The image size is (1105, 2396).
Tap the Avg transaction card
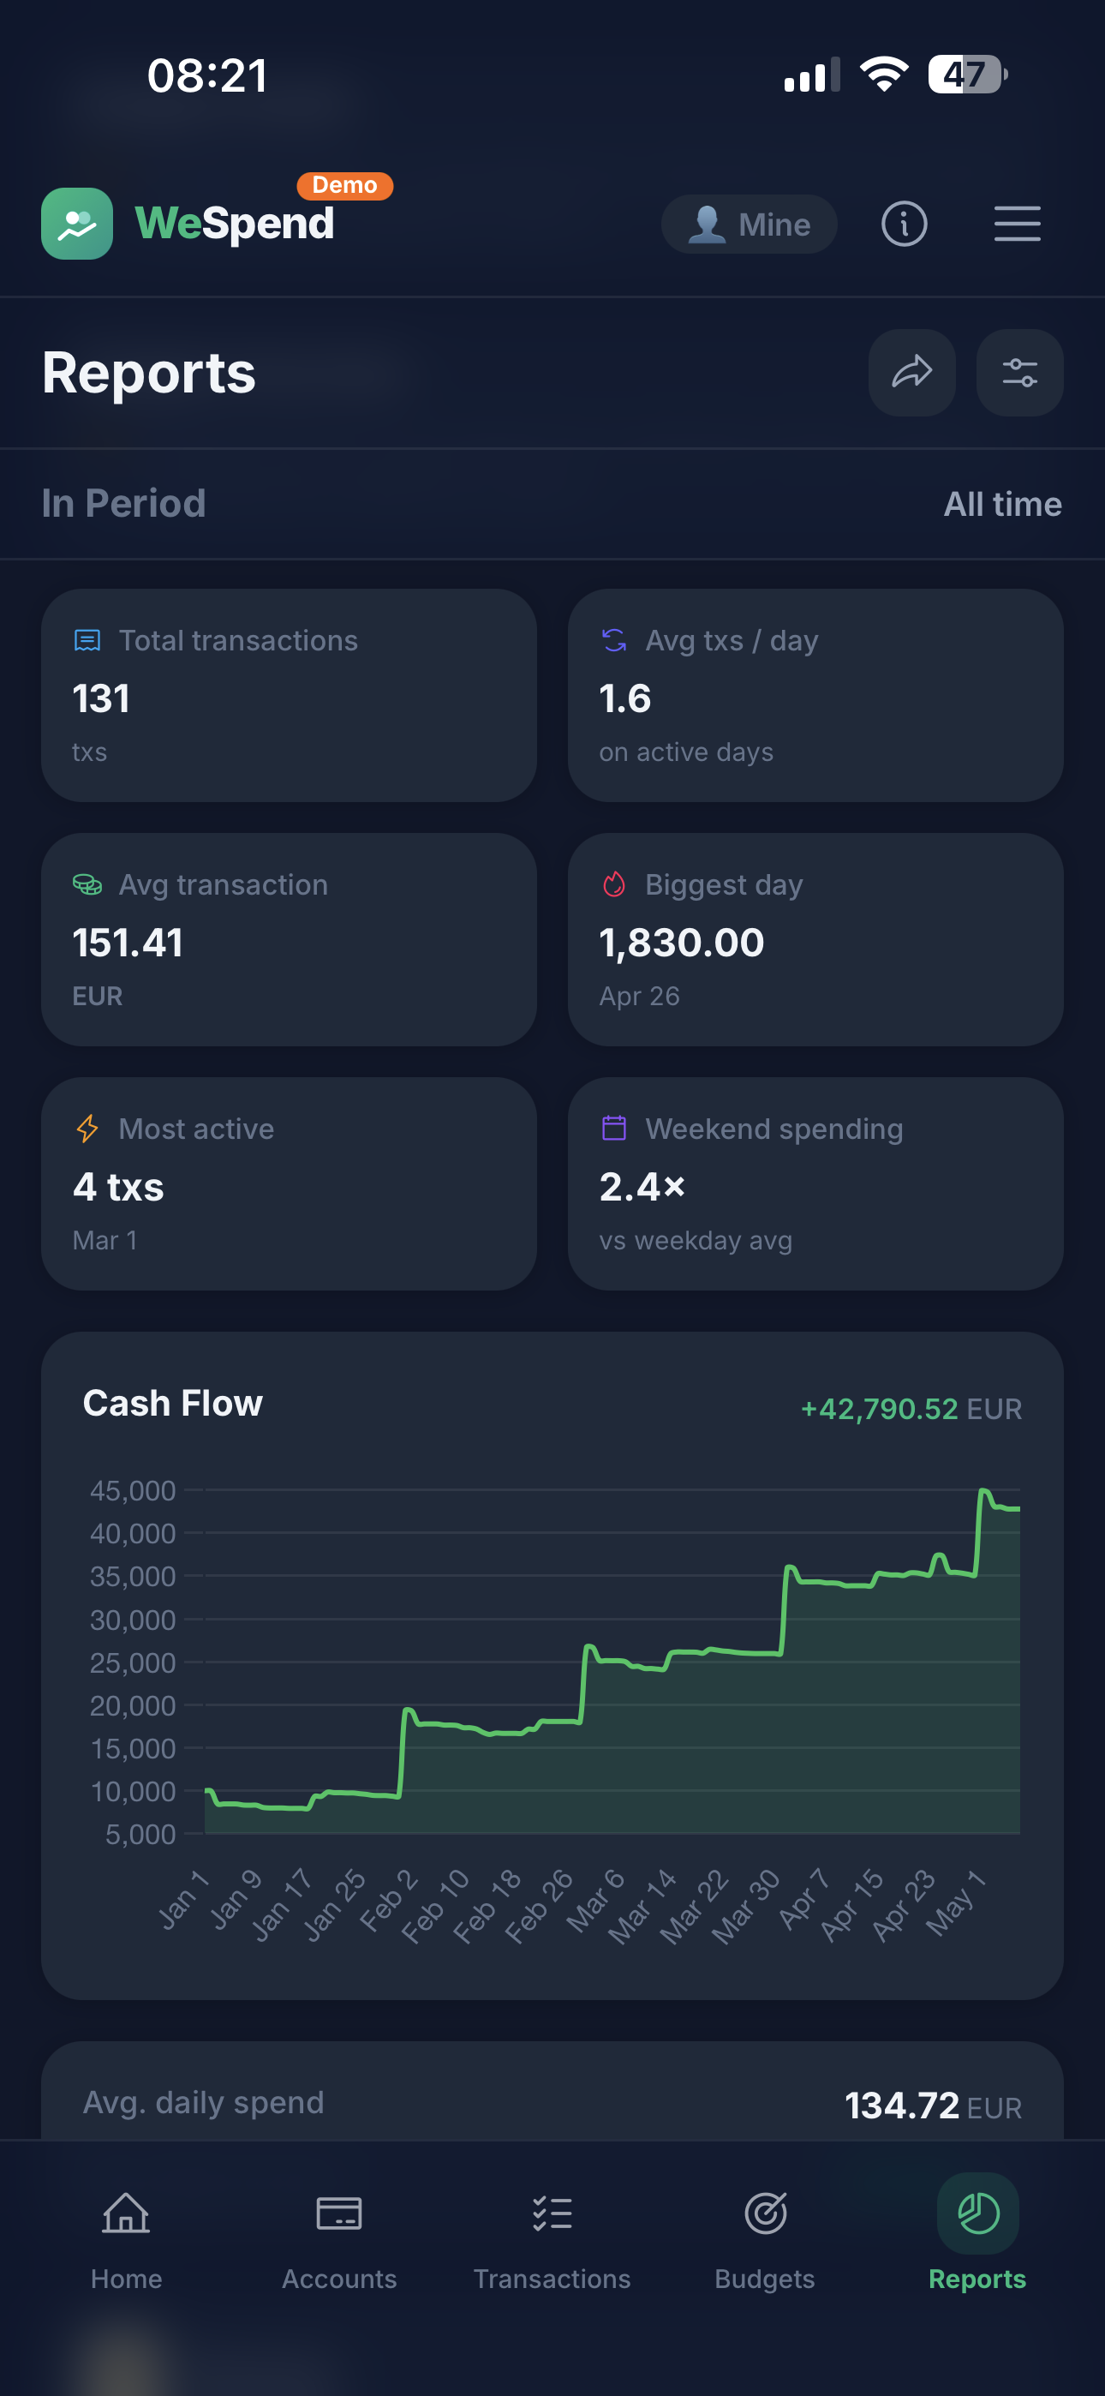pyautogui.click(x=290, y=939)
